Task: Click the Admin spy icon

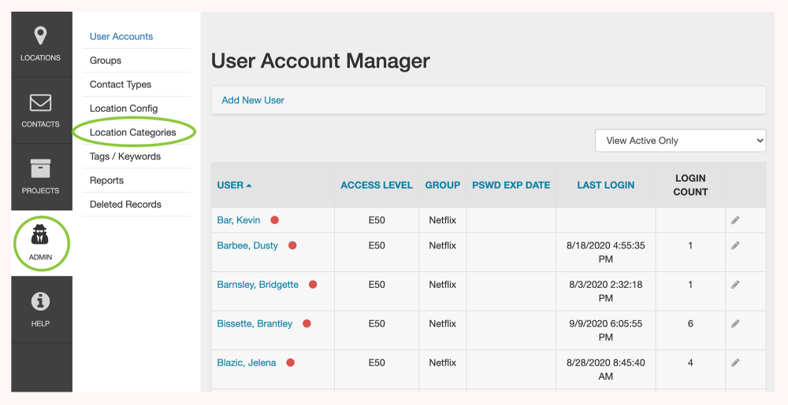Action: pyautogui.click(x=40, y=235)
